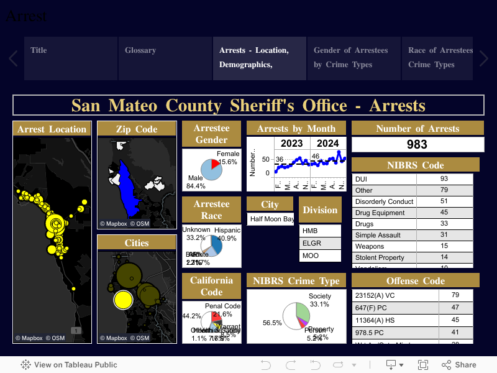
Task: Click the San Mateo County Sheriff's Office title
Action: pyautogui.click(x=248, y=105)
